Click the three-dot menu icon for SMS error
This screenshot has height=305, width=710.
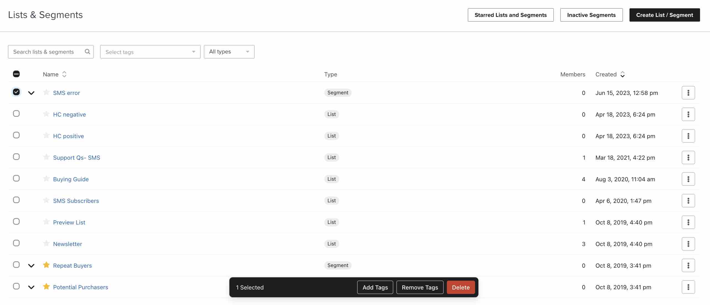click(x=688, y=92)
